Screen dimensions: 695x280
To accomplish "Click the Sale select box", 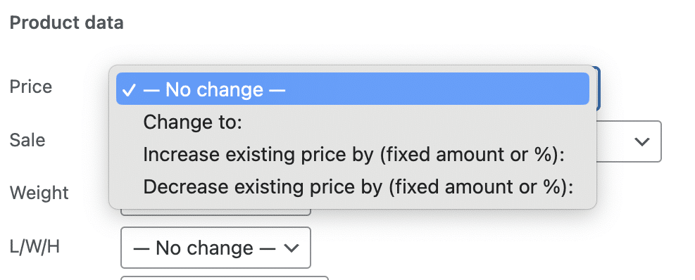I will point(629,141).
